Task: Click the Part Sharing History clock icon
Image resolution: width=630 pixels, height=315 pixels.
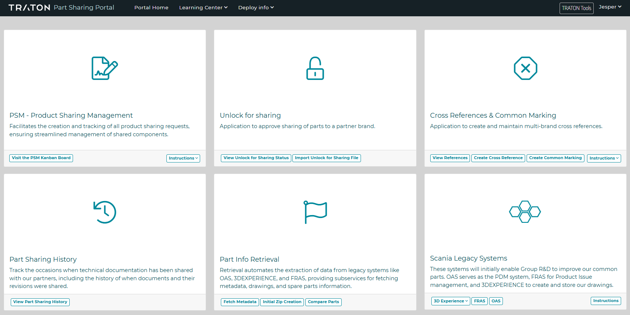Action: click(x=105, y=212)
